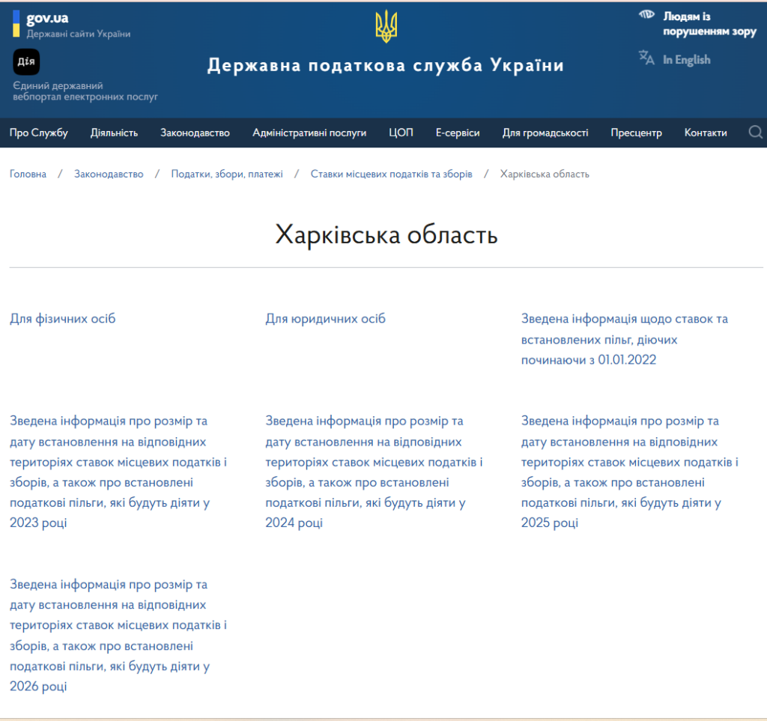Image resolution: width=767 pixels, height=721 pixels.
Task: Open Людям із порушенням зору mode
Action: pyautogui.click(x=709, y=24)
